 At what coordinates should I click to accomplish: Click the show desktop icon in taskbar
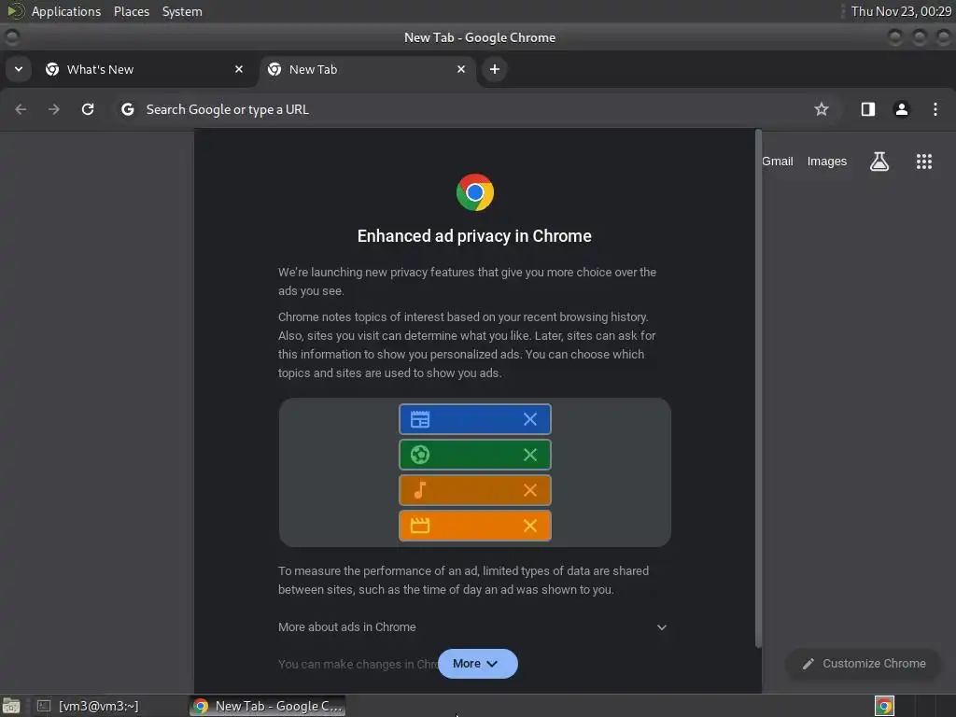pos(11,706)
